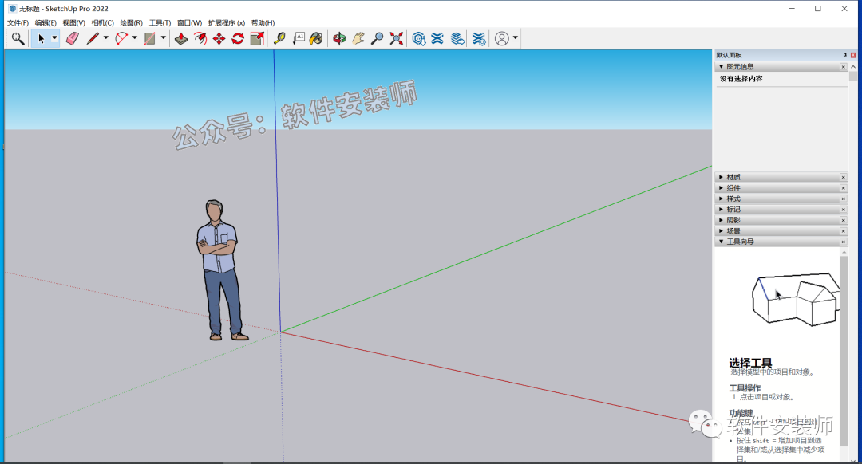
Task: Pick the Move tool with red arrows
Action: [x=219, y=38]
